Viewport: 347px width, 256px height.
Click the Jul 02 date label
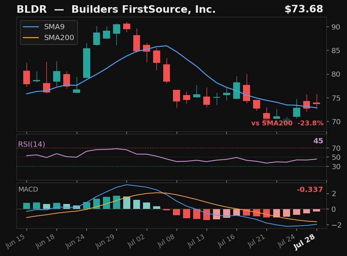137,241
